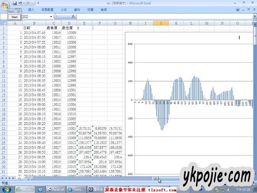This screenshot has height=193, width=257.
Task: Click the insert function fx icon
Action: [73, 17]
